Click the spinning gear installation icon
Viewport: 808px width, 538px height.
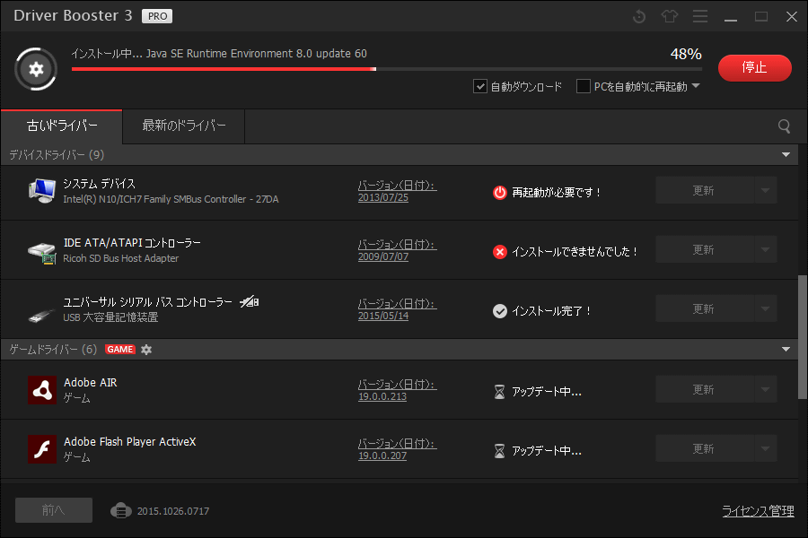point(36,69)
